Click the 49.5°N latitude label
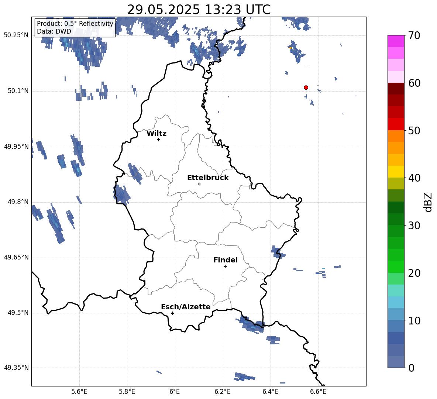Image resolution: width=437 pixels, height=399 pixels. [x=18, y=313]
